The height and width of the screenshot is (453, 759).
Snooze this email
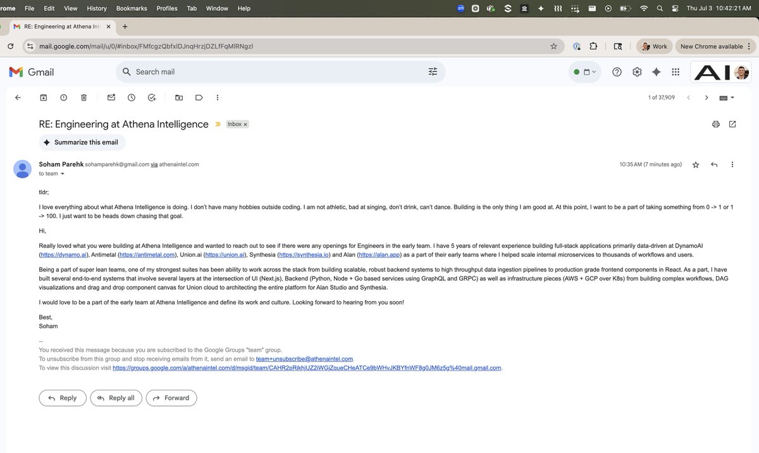pos(132,97)
